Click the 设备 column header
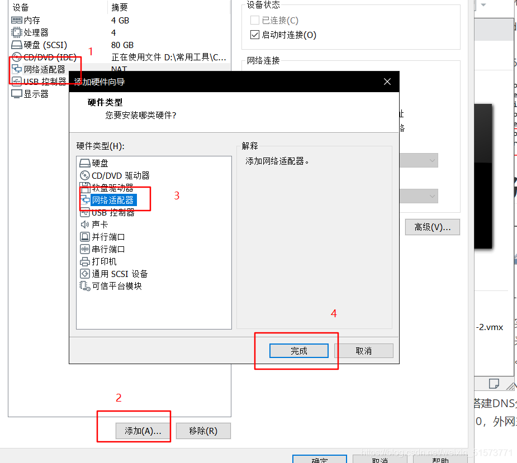 pos(21,7)
